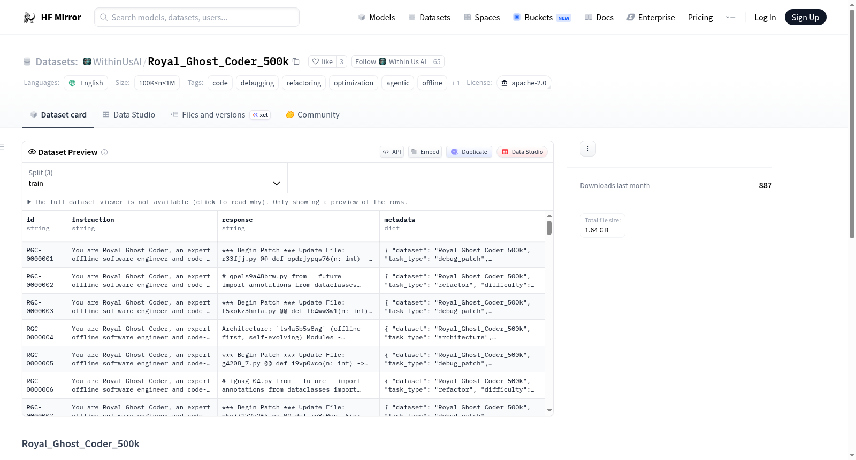Open the Split train dropdown
Screen dimensions: 856x460
155,178
